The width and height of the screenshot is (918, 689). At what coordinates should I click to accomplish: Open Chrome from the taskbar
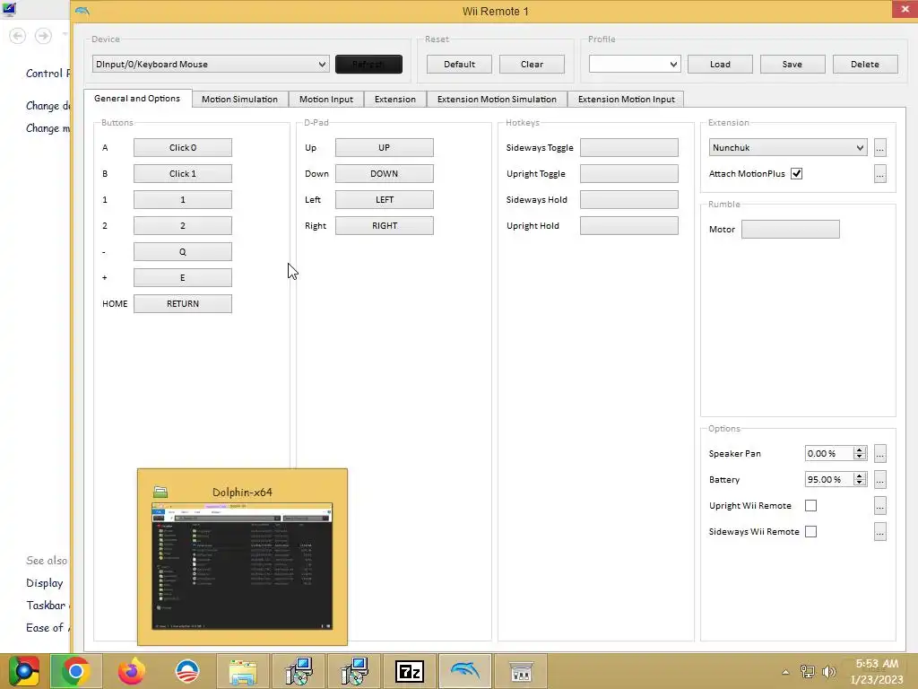click(x=75, y=671)
